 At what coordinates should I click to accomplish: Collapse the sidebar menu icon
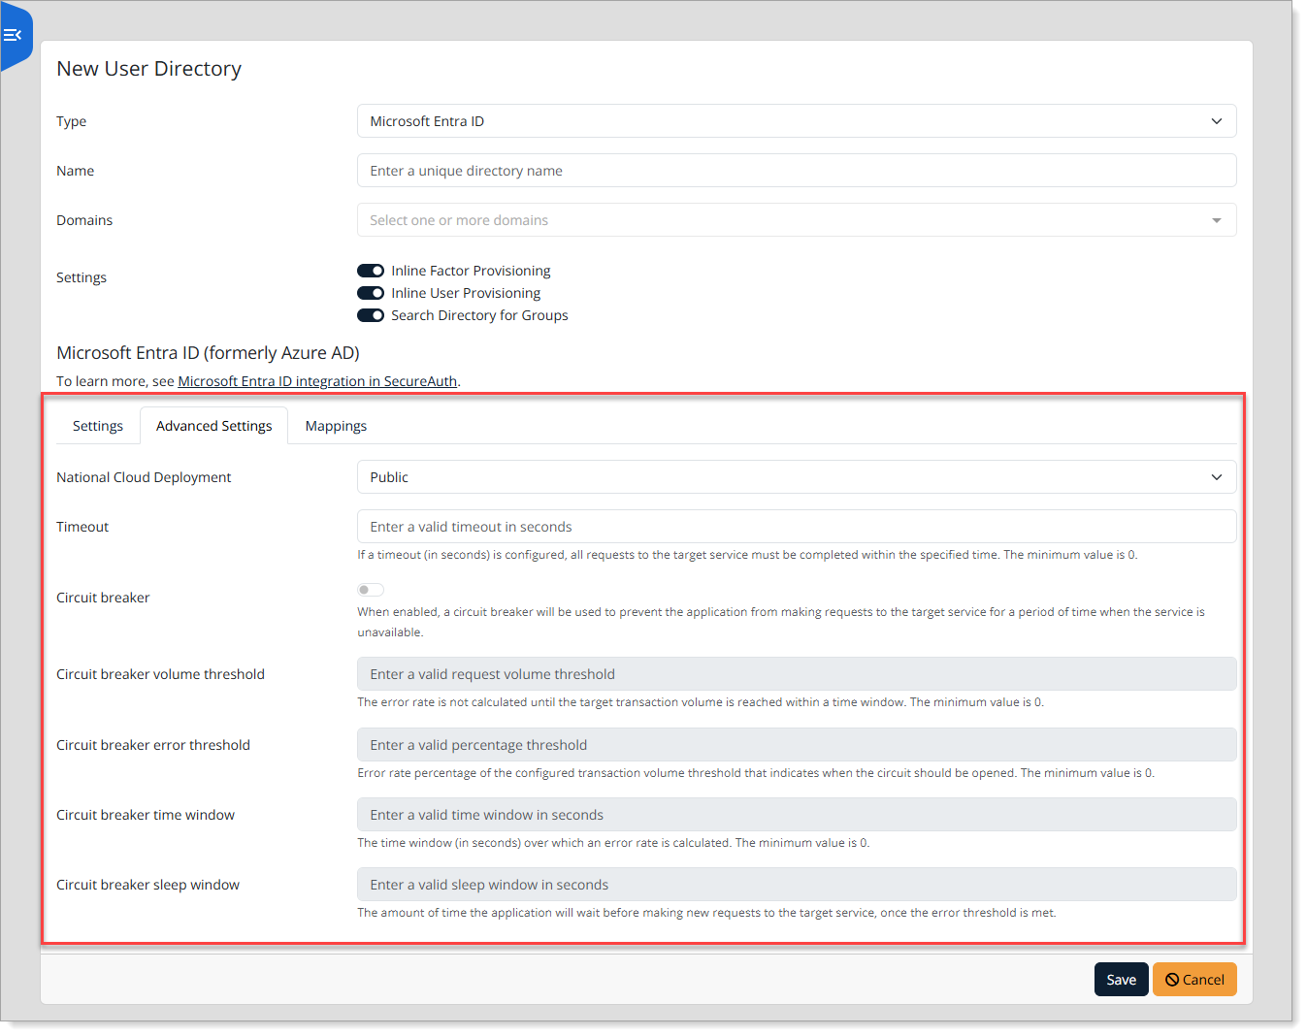pyautogui.click(x=13, y=35)
